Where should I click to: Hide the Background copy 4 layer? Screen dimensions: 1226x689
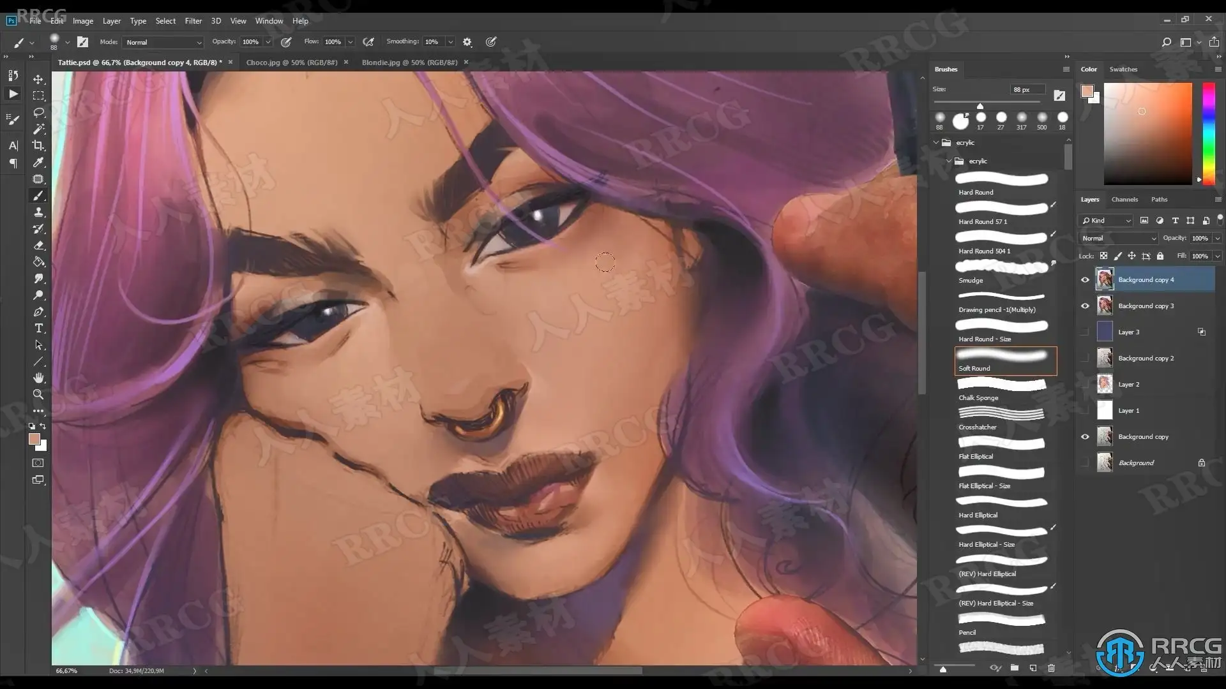(x=1085, y=279)
